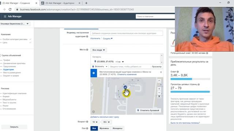Click the custom audience input field
Screen dimensions: 234x131
(x=127, y=33)
